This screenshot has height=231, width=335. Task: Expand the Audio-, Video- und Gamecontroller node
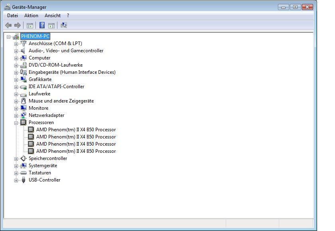[16, 51]
